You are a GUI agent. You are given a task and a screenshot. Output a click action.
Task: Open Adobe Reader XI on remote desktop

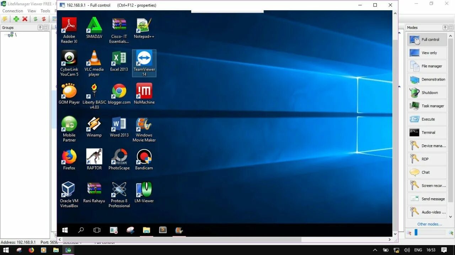tap(69, 31)
